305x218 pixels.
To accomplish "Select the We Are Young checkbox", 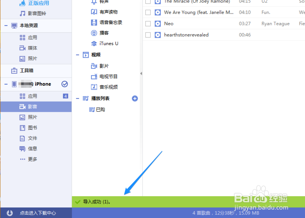I will (148, 12).
